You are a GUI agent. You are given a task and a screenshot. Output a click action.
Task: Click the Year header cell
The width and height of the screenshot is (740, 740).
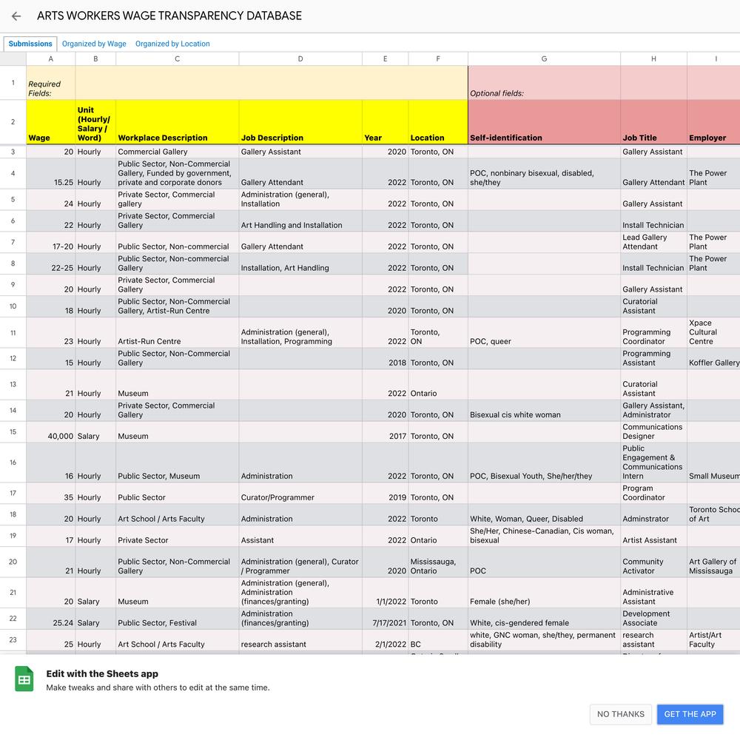click(385, 122)
